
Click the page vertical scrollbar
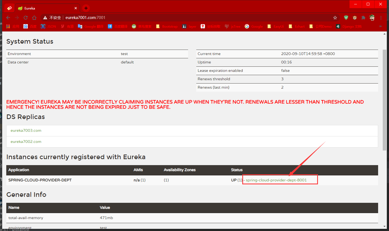[384, 100]
